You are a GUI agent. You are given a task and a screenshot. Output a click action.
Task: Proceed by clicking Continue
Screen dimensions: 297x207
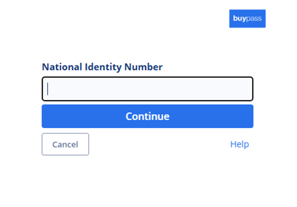pyautogui.click(x=148, y=116)
